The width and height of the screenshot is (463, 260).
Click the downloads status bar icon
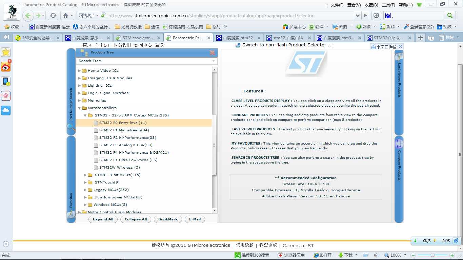[x=345, y=255]
